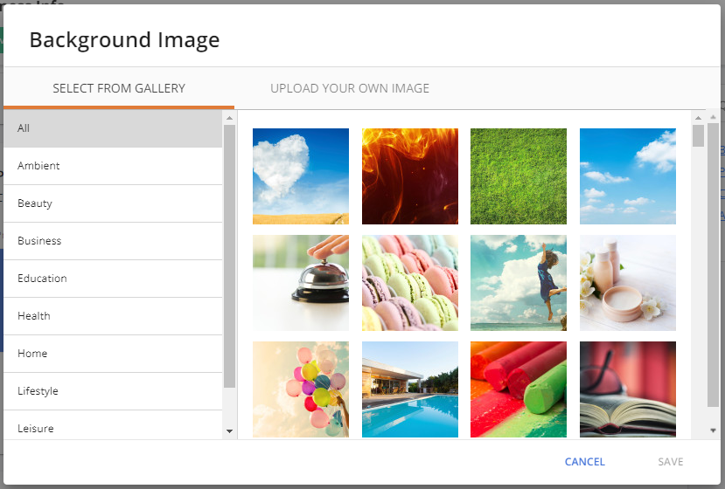The image size is (725, 489).
Task: Switch to Select From Gallery tab
Action: (119, 88)
